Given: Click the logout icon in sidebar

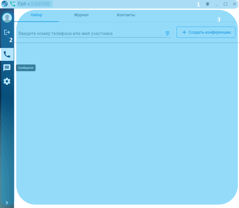Looking at the screenshot, I should pyautogui.click(x=7, y=32).
